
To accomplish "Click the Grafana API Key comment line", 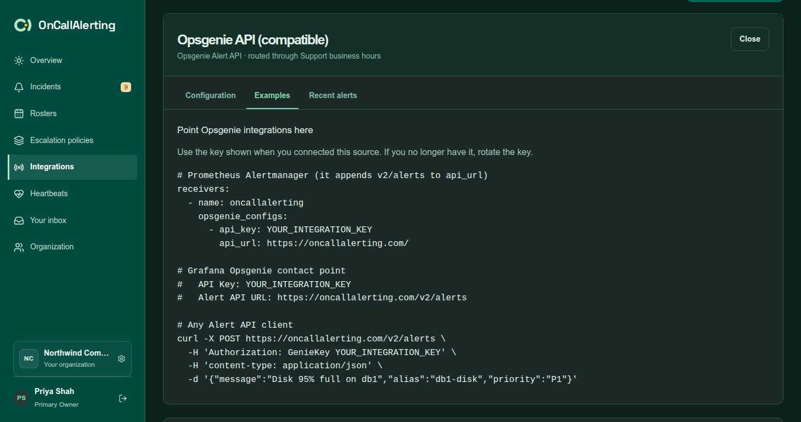I will 264,284.
